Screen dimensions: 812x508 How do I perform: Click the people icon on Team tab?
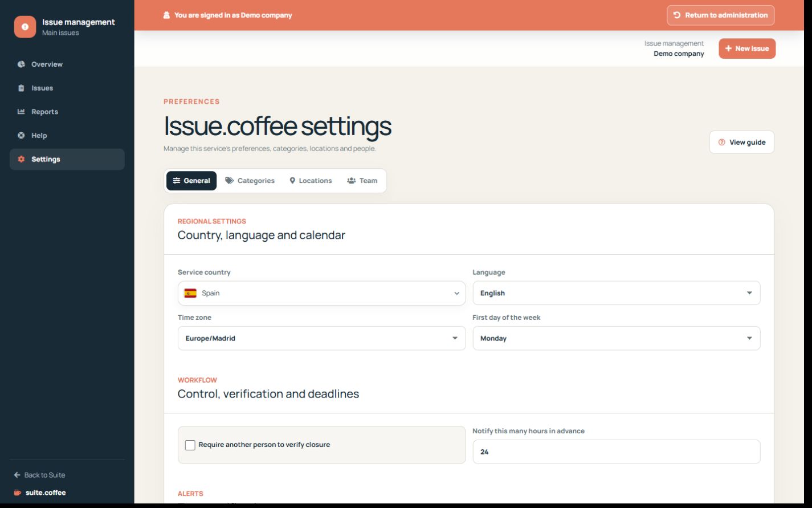(x=351, y=181)
